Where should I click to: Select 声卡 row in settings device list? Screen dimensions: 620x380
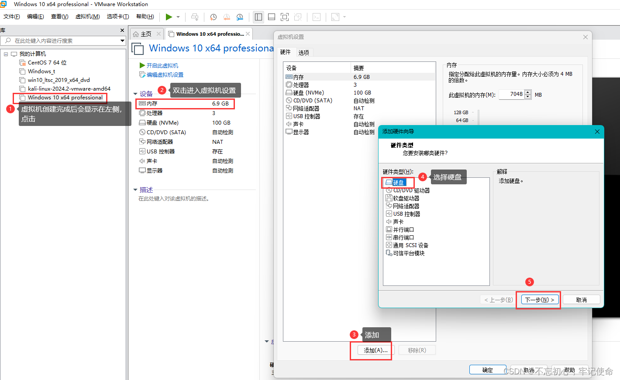[x=360, y=124]
